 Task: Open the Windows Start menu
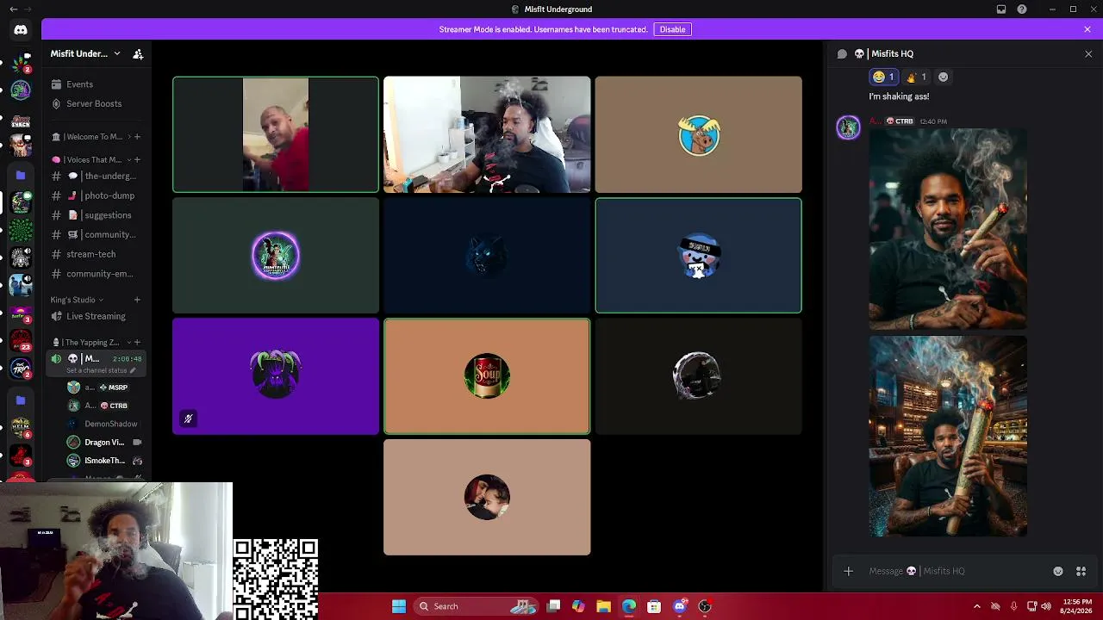click(x=399, y=606)
